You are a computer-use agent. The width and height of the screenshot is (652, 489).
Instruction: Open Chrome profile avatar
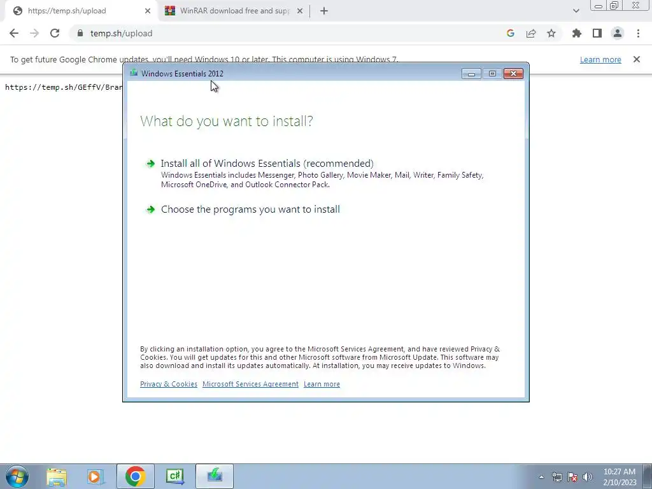click(618, 33)
